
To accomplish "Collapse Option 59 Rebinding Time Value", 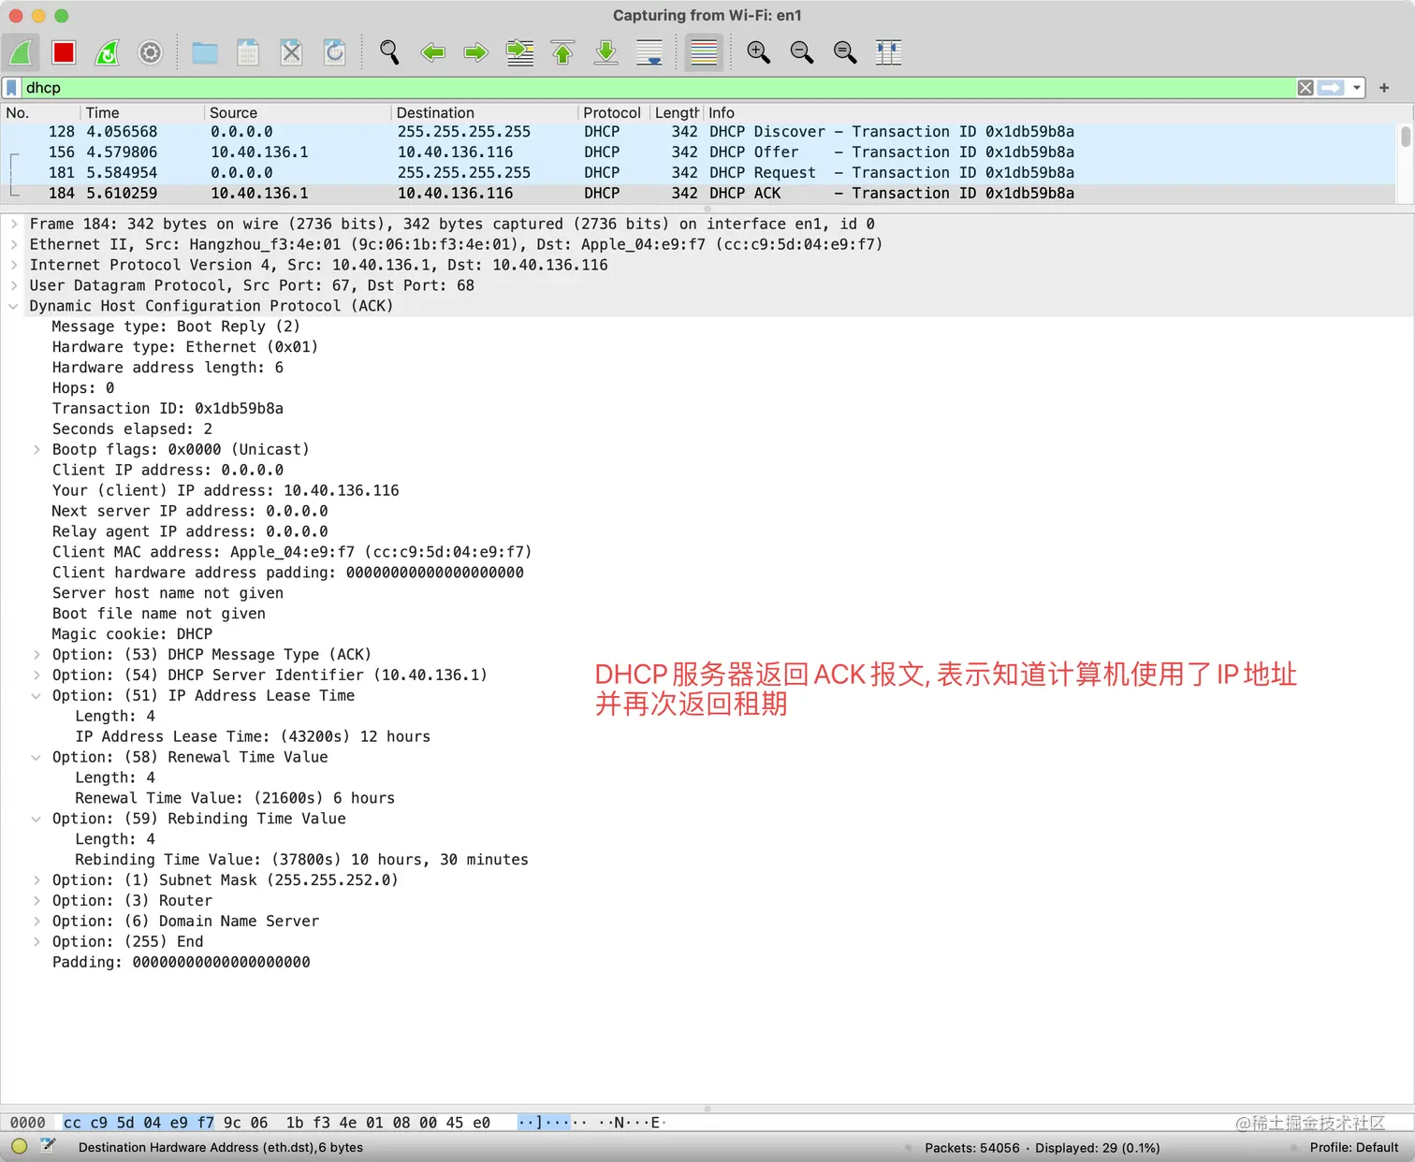I will (36, 820).
